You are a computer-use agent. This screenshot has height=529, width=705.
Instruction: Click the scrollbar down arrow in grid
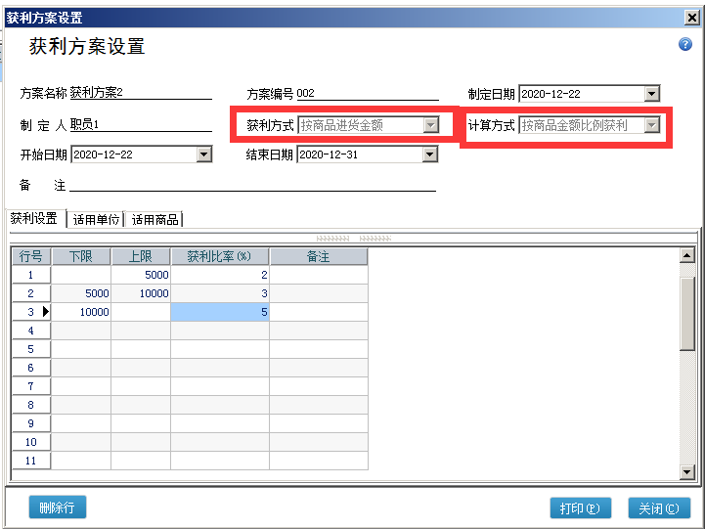point(686,471)
